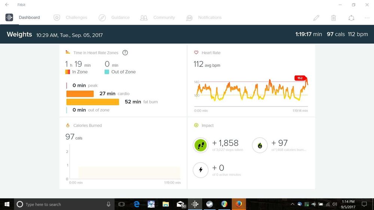The width and height of the screenshot is (374, 210).
Task: Go back with the arrow icon
Action: point(7,5)
